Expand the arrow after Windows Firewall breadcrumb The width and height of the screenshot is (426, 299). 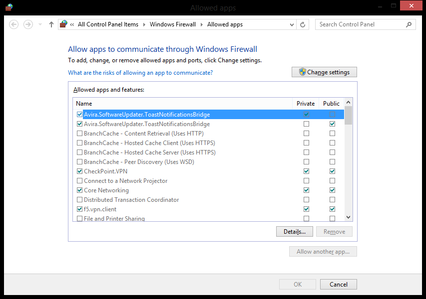pos(202,24)
